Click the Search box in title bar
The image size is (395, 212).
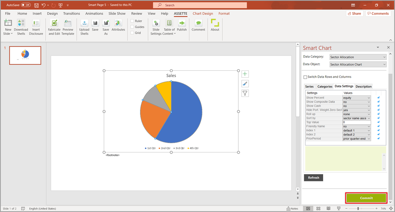(x=200, y=5)
